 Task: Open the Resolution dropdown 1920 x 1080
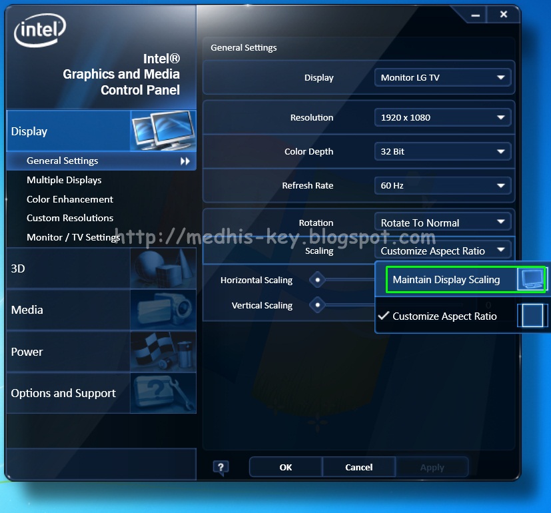click(x=443, y=117)
